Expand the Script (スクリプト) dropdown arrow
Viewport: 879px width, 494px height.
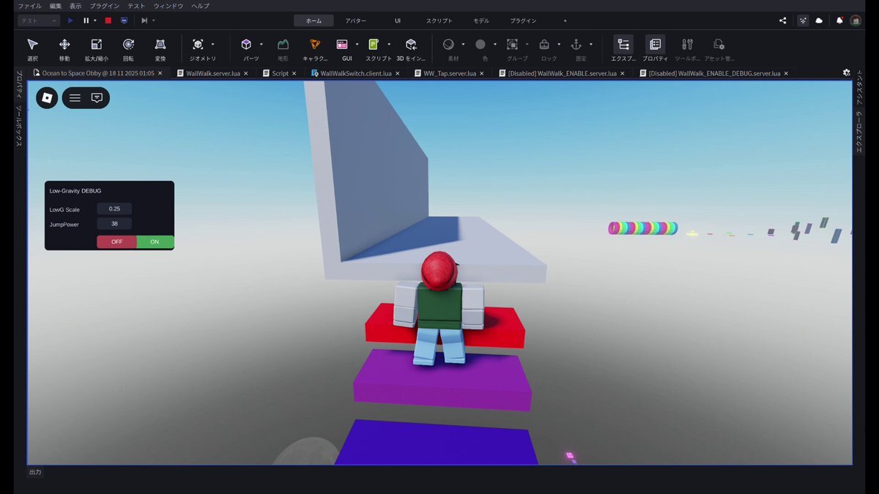389,44
